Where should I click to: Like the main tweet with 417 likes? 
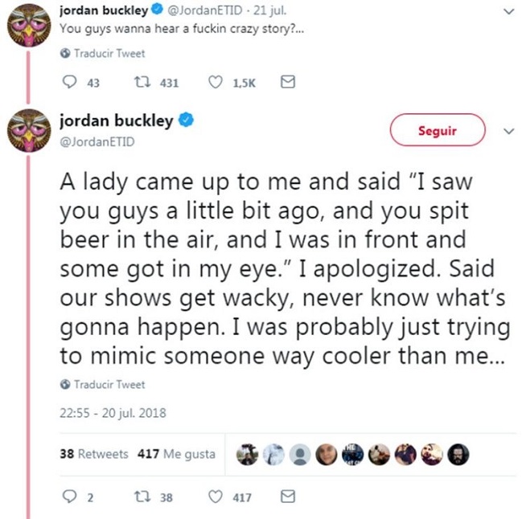[x=215, y=497]
